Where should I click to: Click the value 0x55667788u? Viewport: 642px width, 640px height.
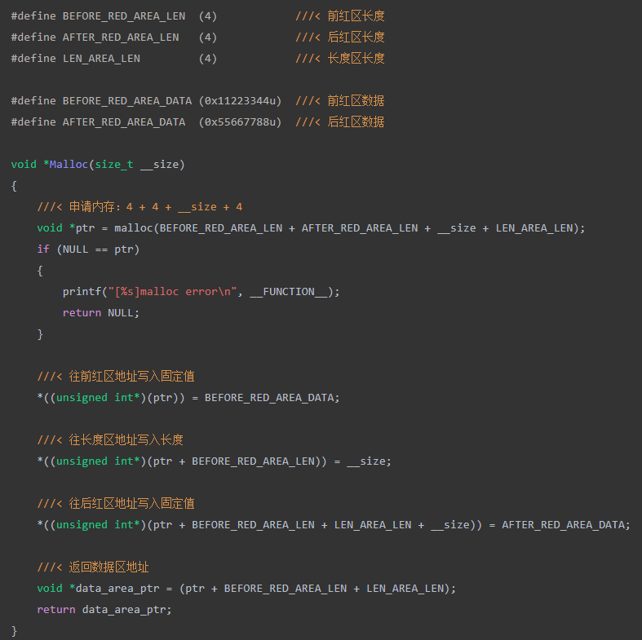point(241,122)
